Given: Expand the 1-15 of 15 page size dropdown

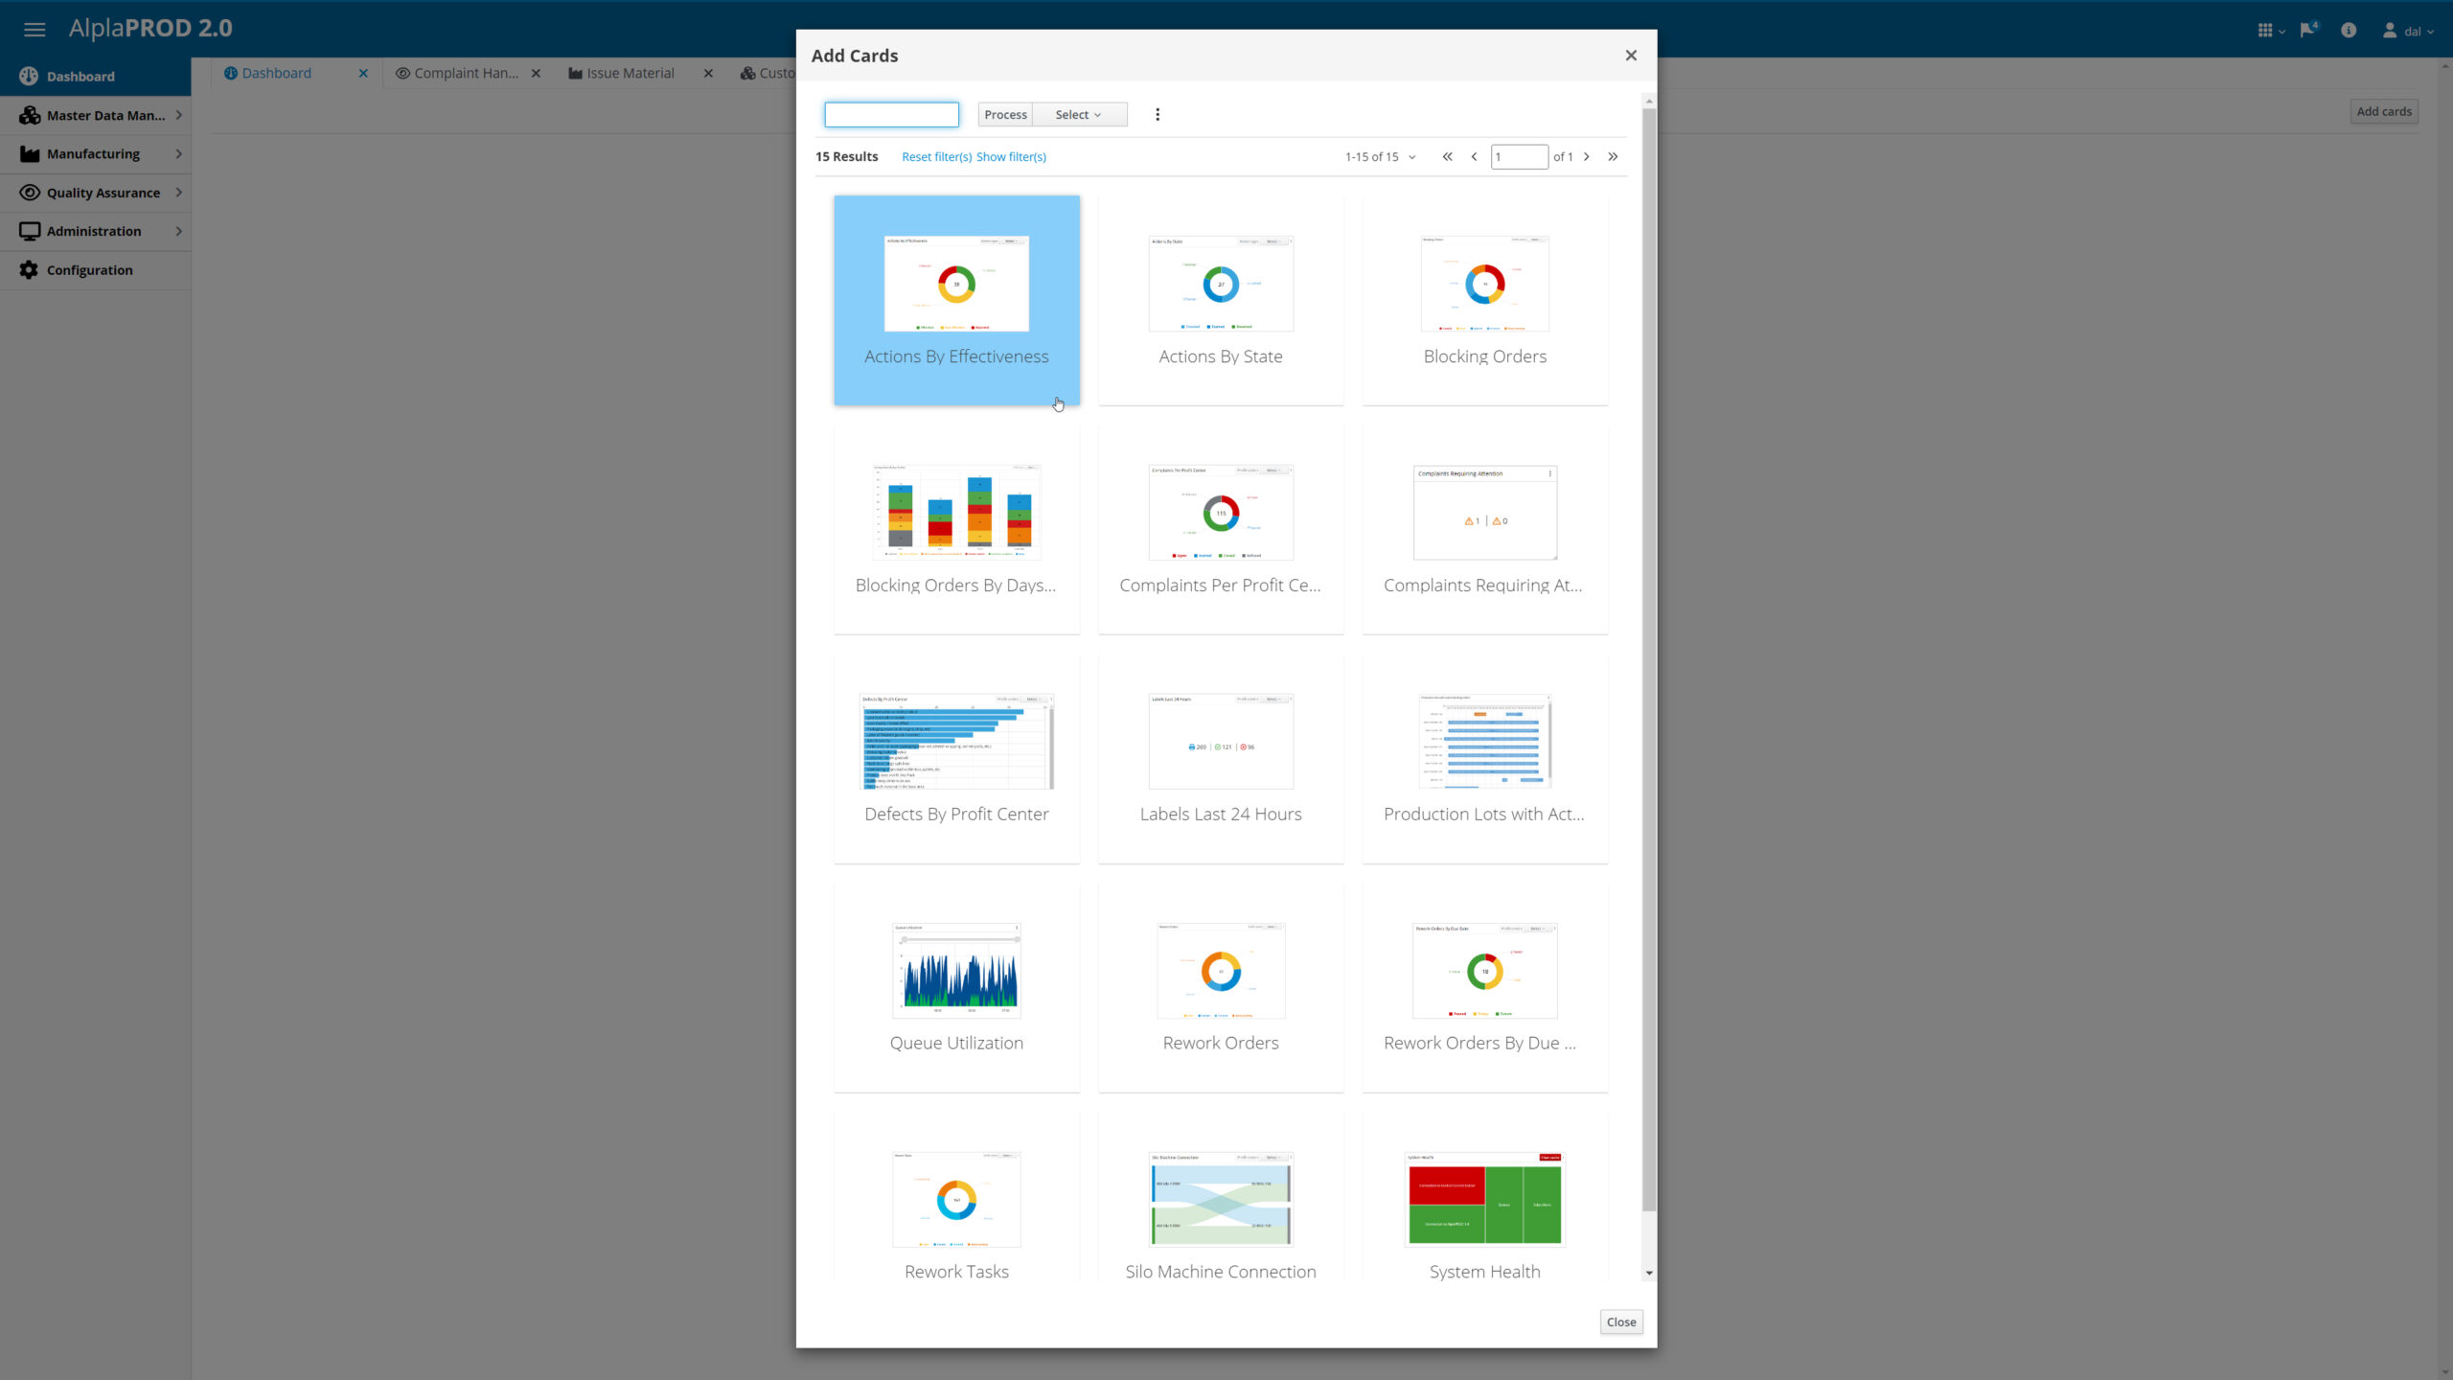Looking at the screenshot, I should (1380, 156).
